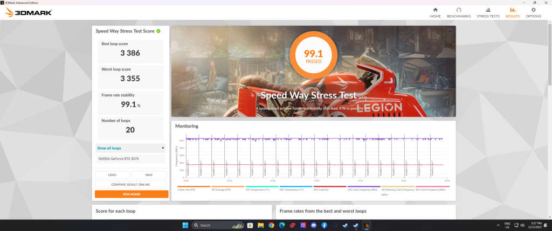Click the LOAD button
The width and height of the screenshot is (552, 231).
click(112, 175)
